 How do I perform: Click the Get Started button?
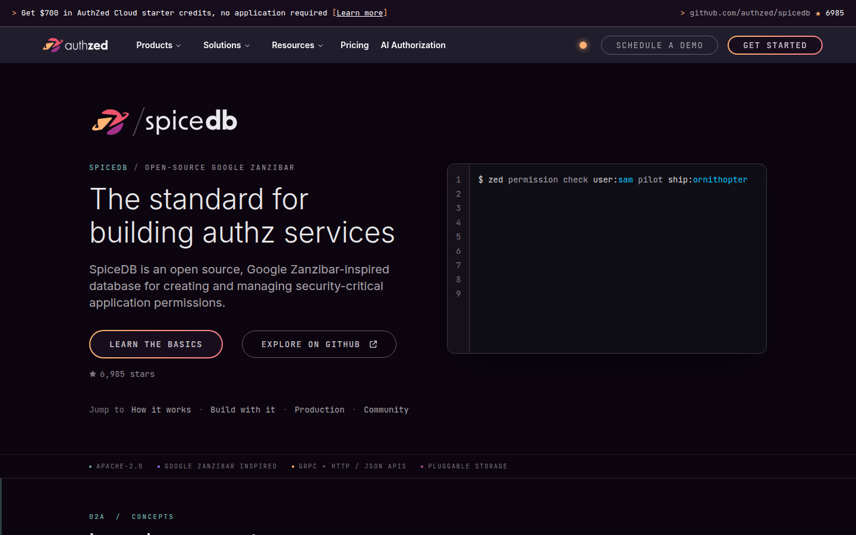click(x=775, y=45)
